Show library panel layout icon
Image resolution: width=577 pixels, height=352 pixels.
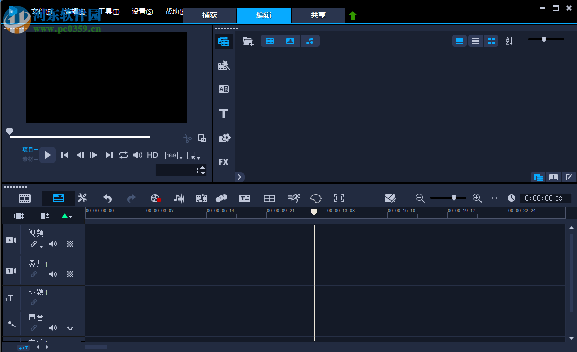tap(538, 177)
